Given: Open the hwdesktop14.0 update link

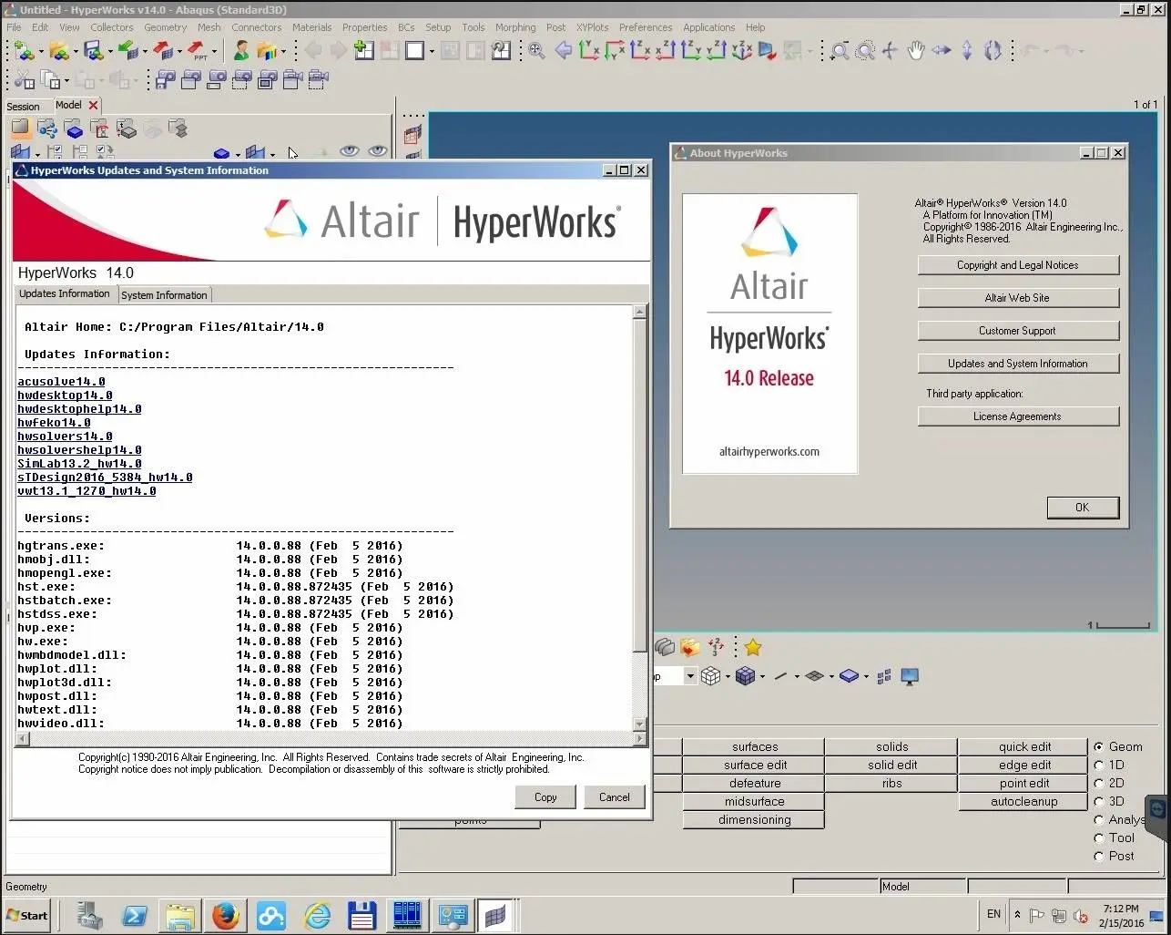Looking at the screenshot, I should [x=65, y=396].
